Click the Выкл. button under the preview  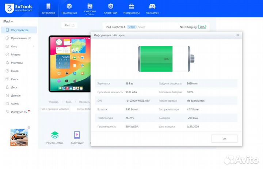point(68,102)
